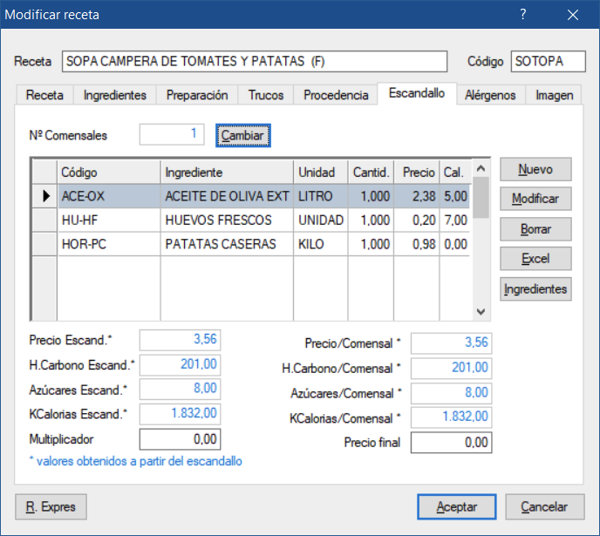Image resolution: width=600 pixels, height=536 pixels.
Task: Click the help question mark icon
Action: click(523, 15)
